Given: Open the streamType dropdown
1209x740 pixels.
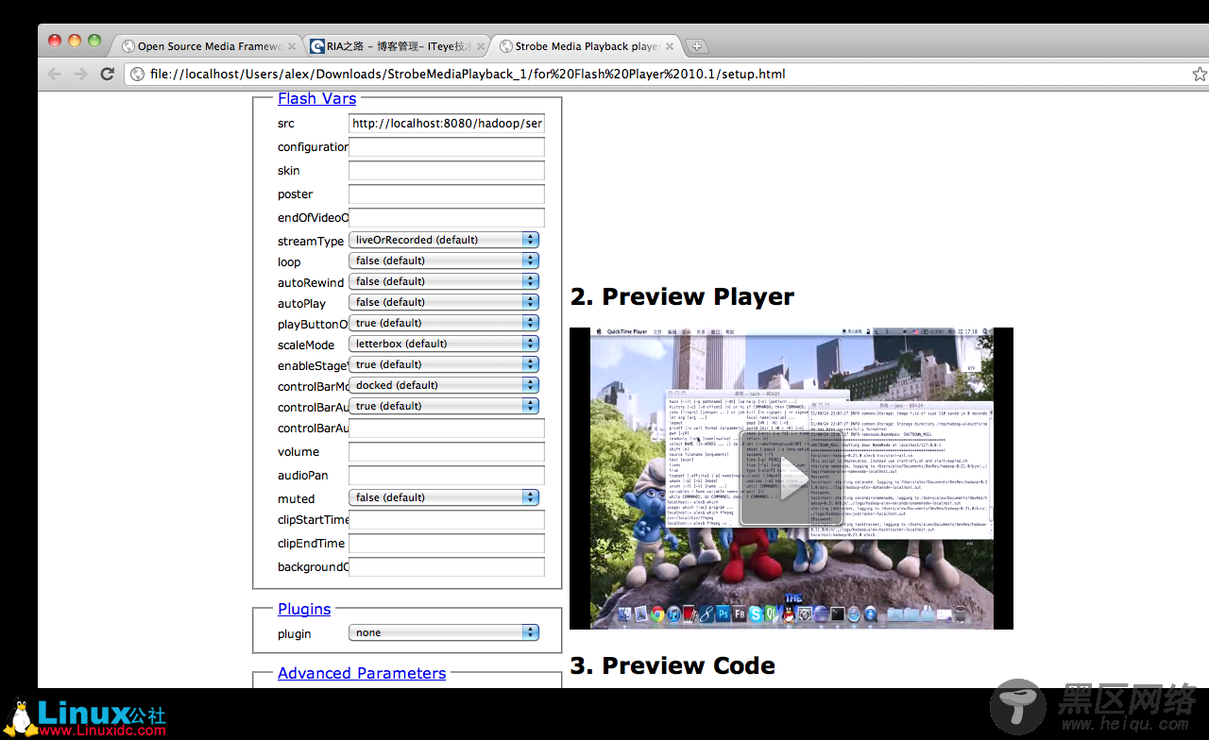Looking at the screenshot, I should point(443,240).
